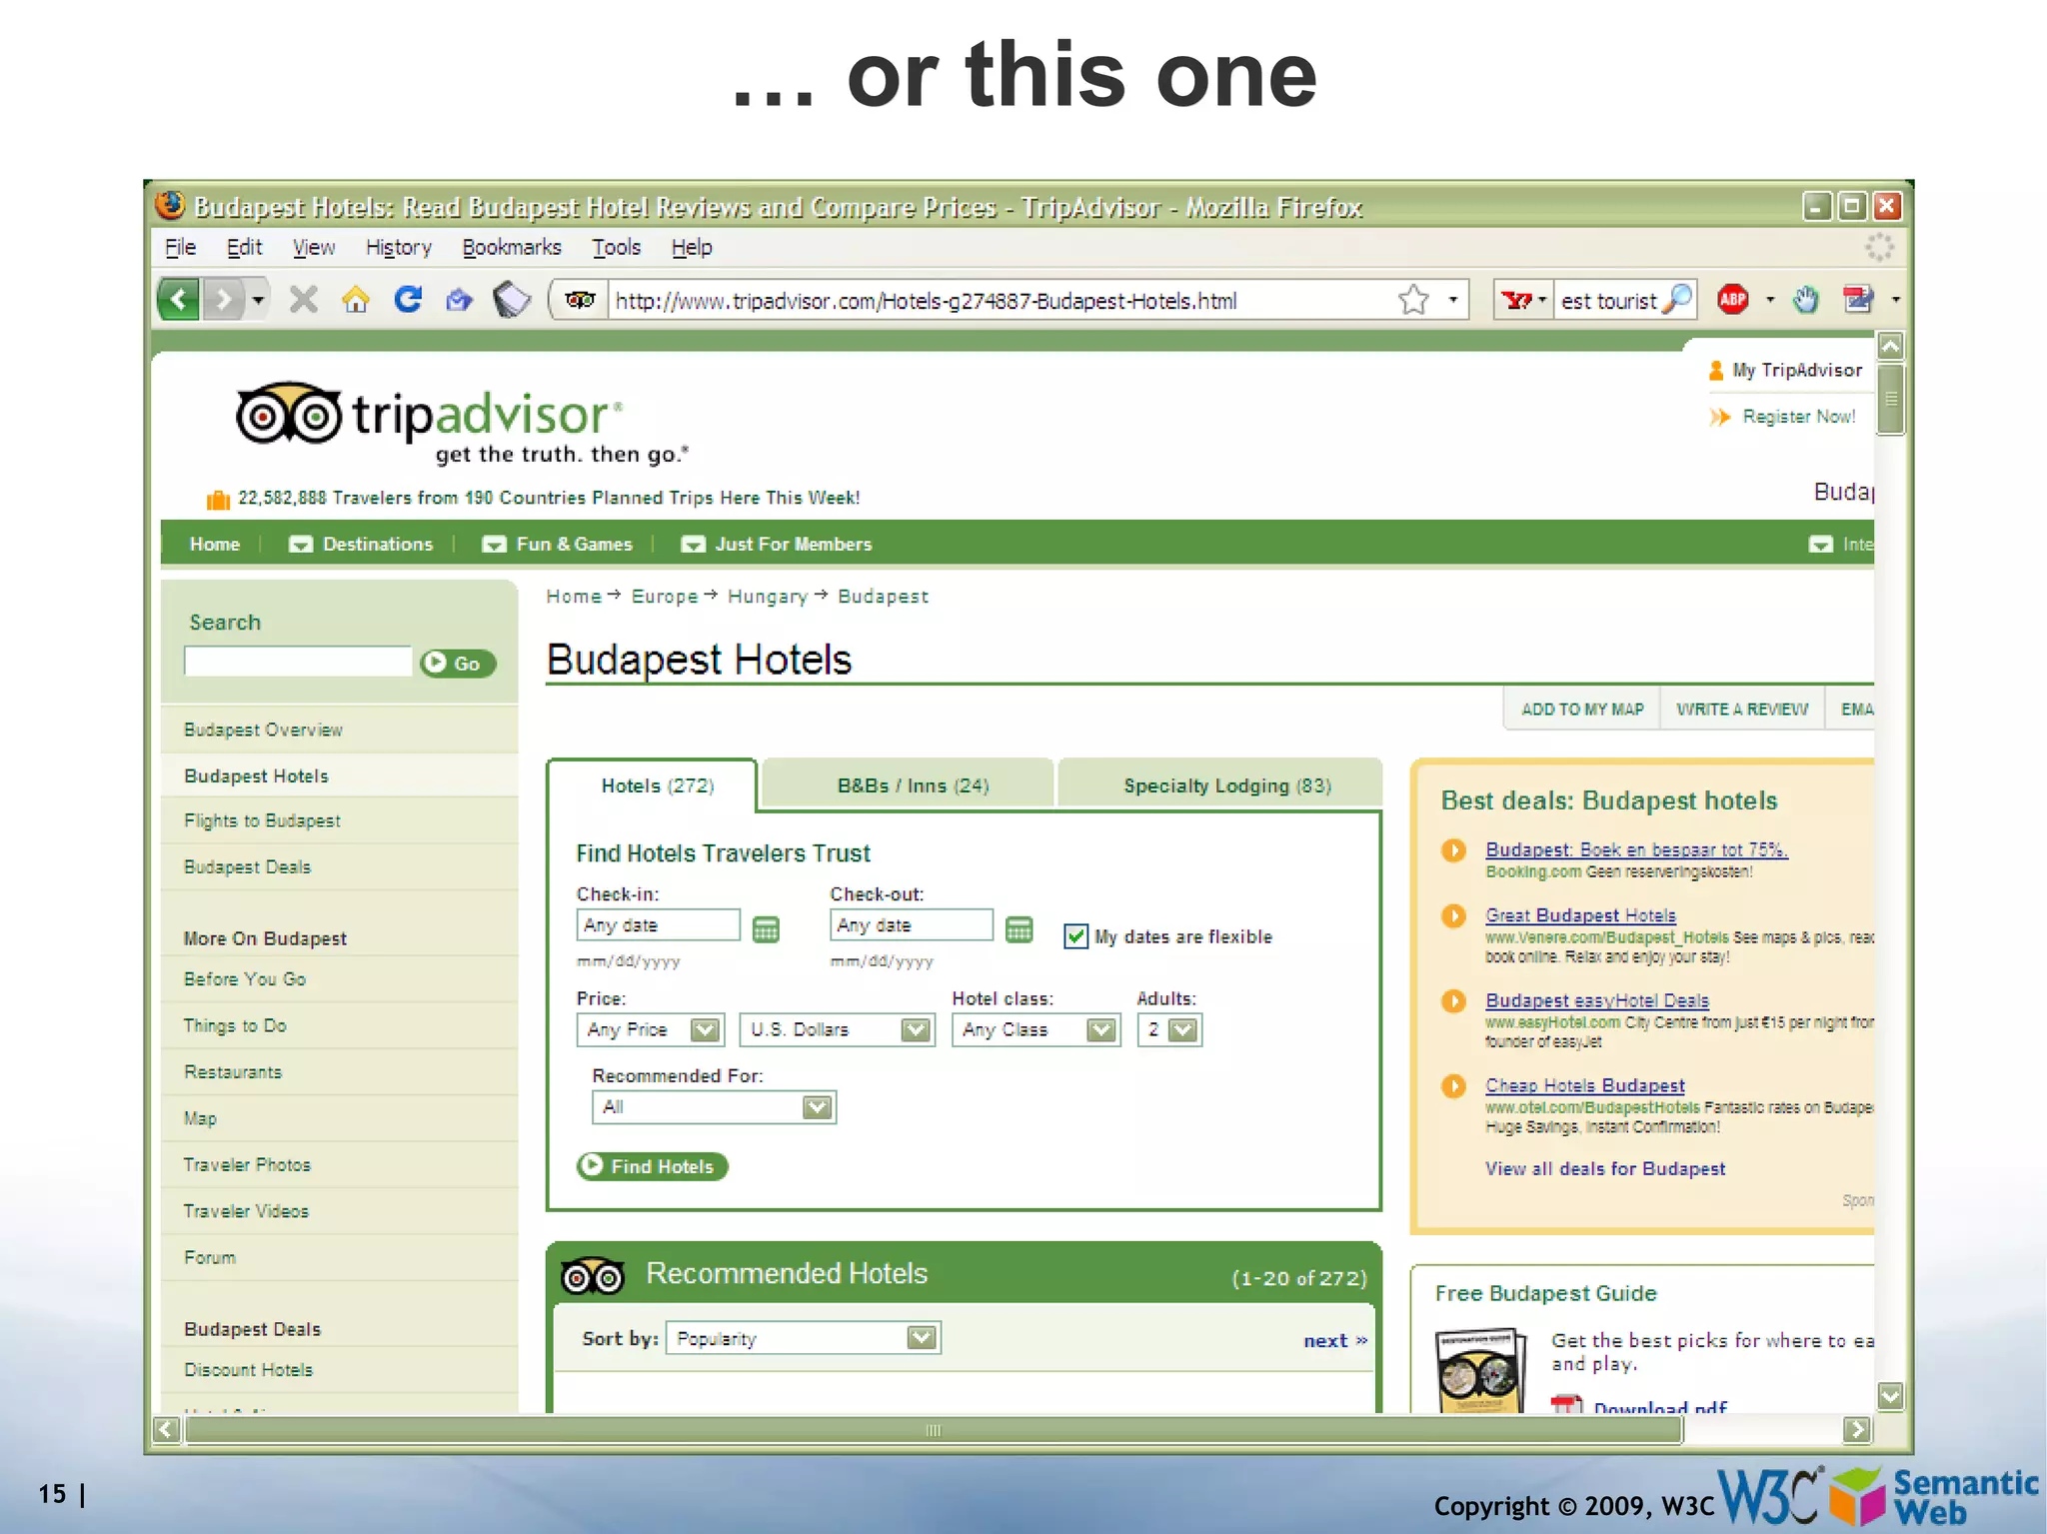Click the Stop loading X icon
2047x1534 pixels.
pos(303,299)
